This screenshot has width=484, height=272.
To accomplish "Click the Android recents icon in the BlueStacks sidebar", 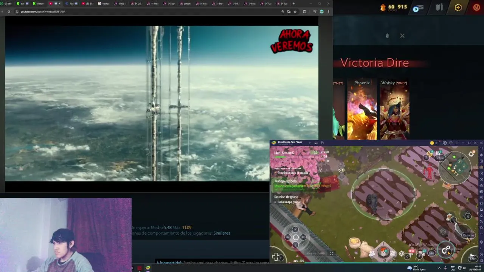I will [481, 260].
